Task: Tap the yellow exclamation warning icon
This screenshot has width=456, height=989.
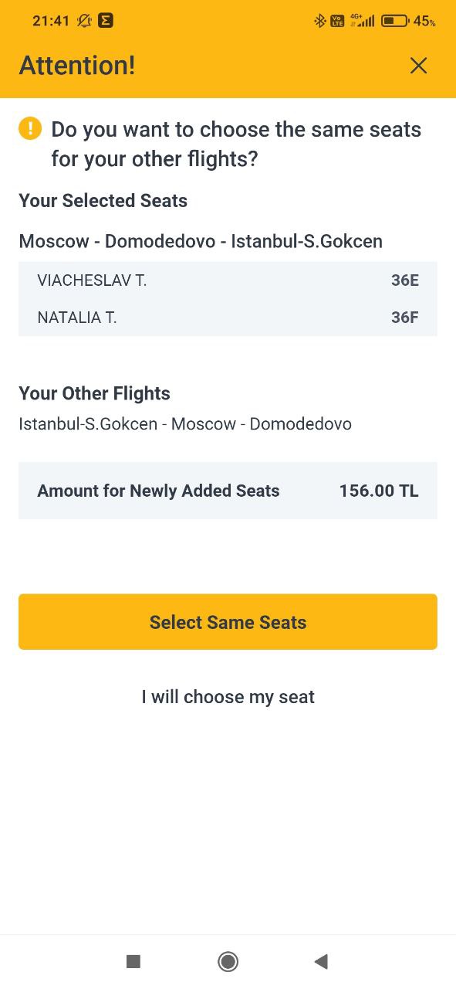Action: (x=30, y=127)
